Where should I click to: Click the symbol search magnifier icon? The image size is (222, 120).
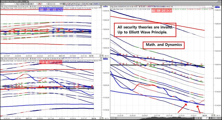17,4
